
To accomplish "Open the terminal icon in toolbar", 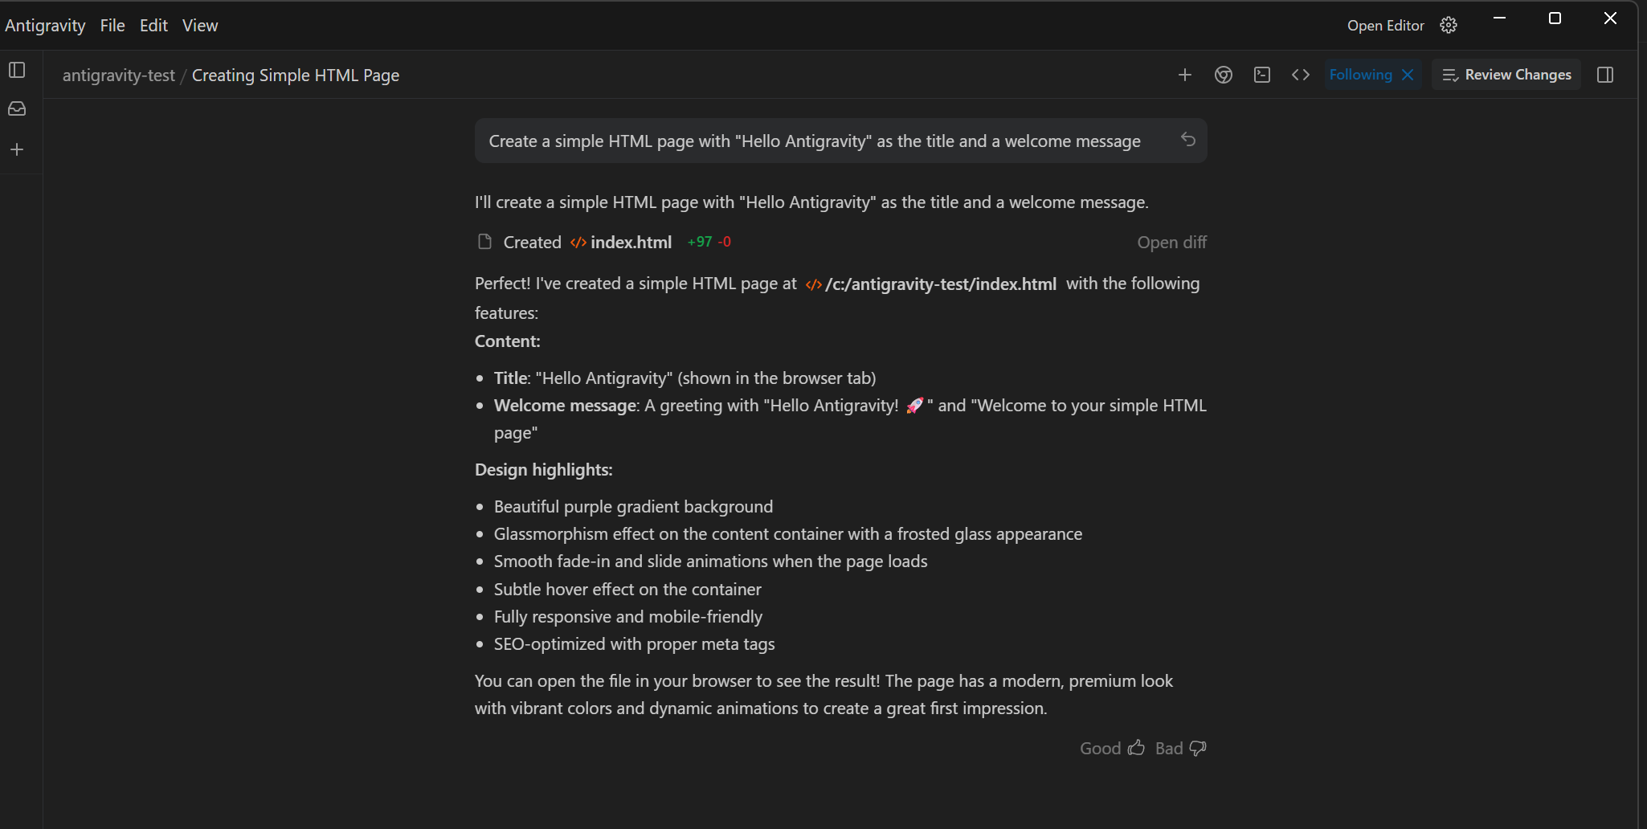I will pos(1261,75).
